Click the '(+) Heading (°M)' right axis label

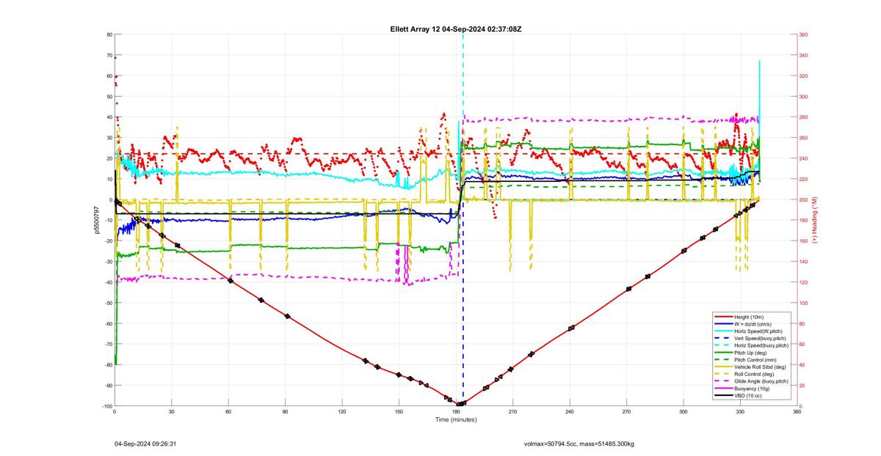tap(815, 220)
